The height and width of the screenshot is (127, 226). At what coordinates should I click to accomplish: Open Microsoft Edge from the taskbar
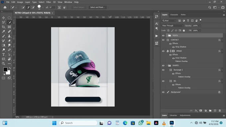(125, 123)
